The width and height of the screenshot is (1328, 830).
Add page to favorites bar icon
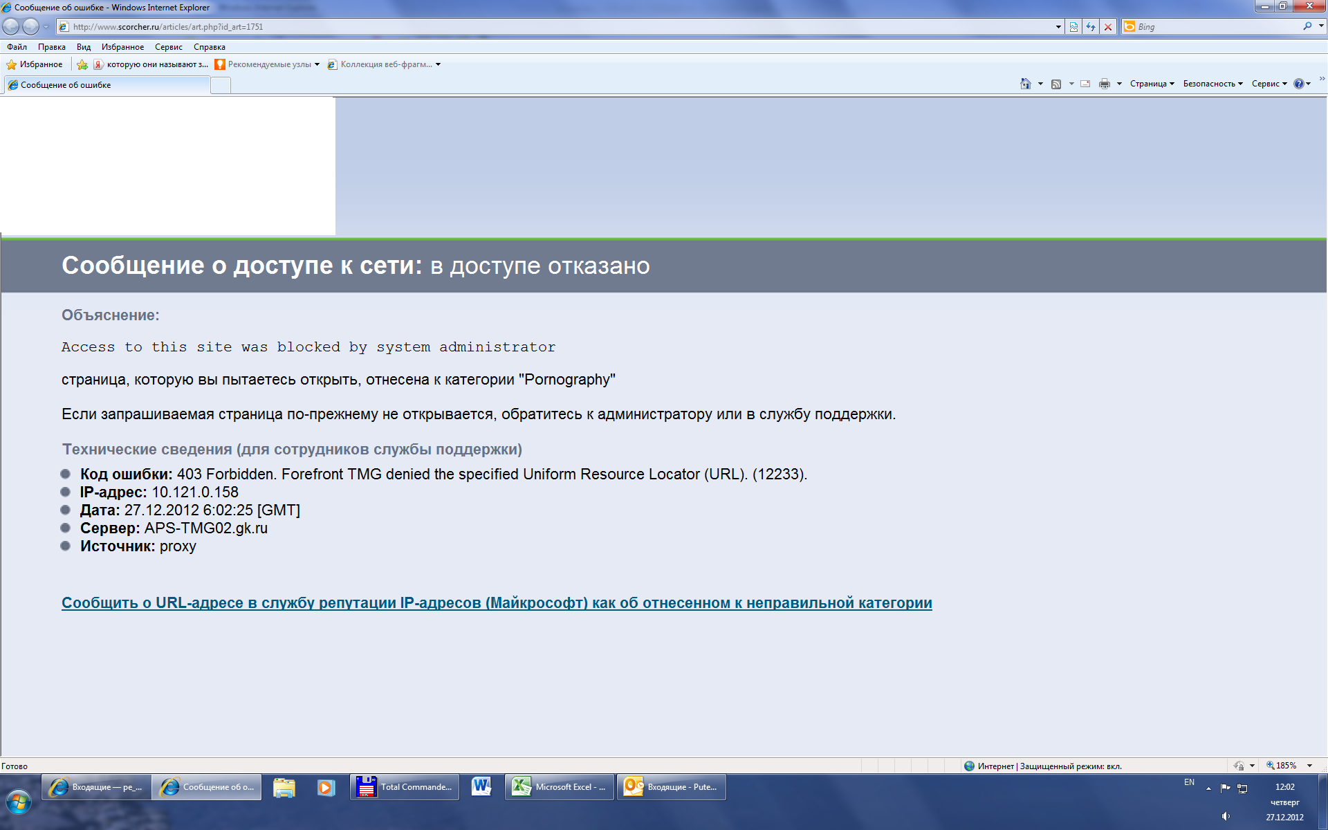click(82, 64)
